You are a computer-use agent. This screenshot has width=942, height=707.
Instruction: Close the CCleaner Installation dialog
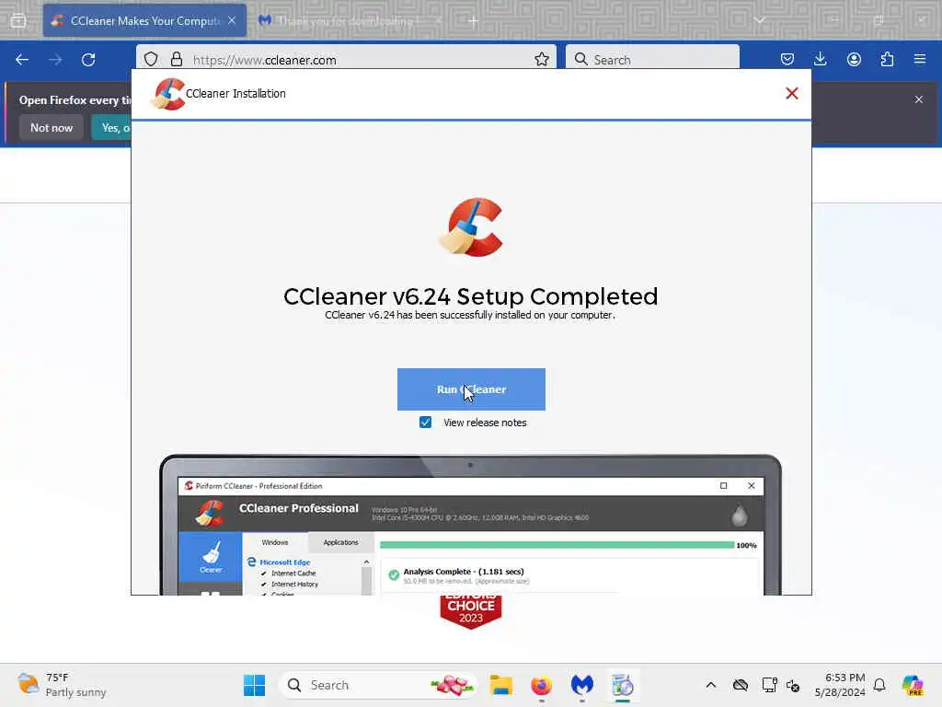pos(792,93)
